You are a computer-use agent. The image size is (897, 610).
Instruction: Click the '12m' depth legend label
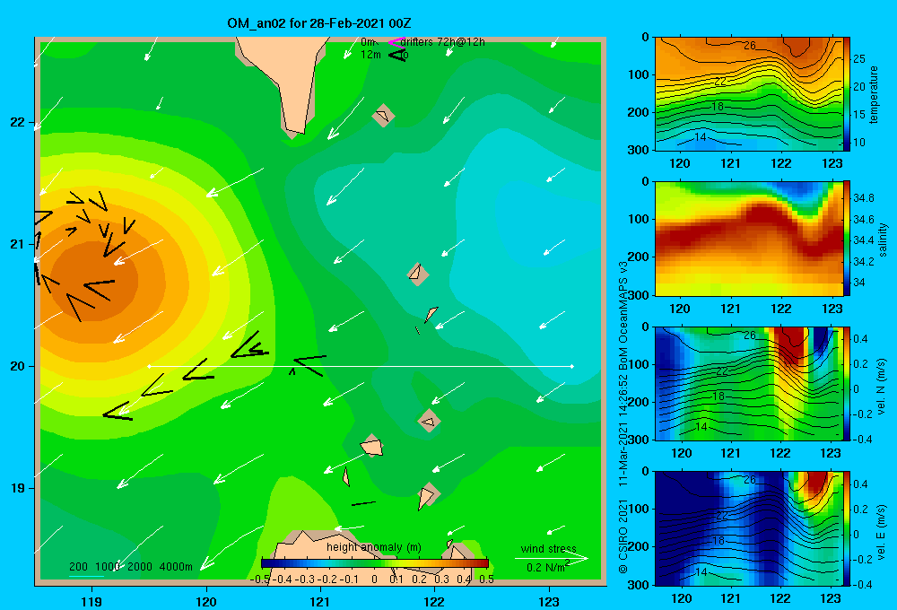coord(370,55)
